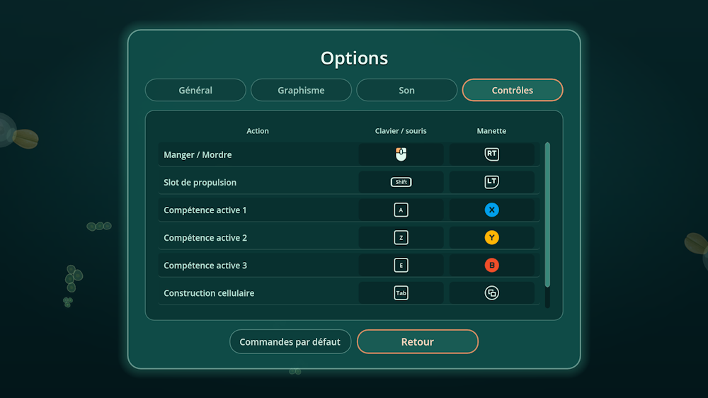Select the blue X button binding
The image size is (708, 398).
(492, 210)
